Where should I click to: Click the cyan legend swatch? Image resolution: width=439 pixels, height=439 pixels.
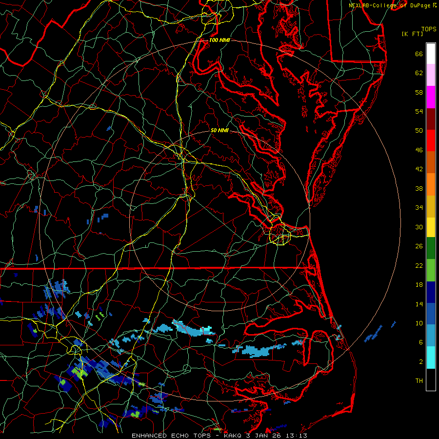tap(431, 358)
